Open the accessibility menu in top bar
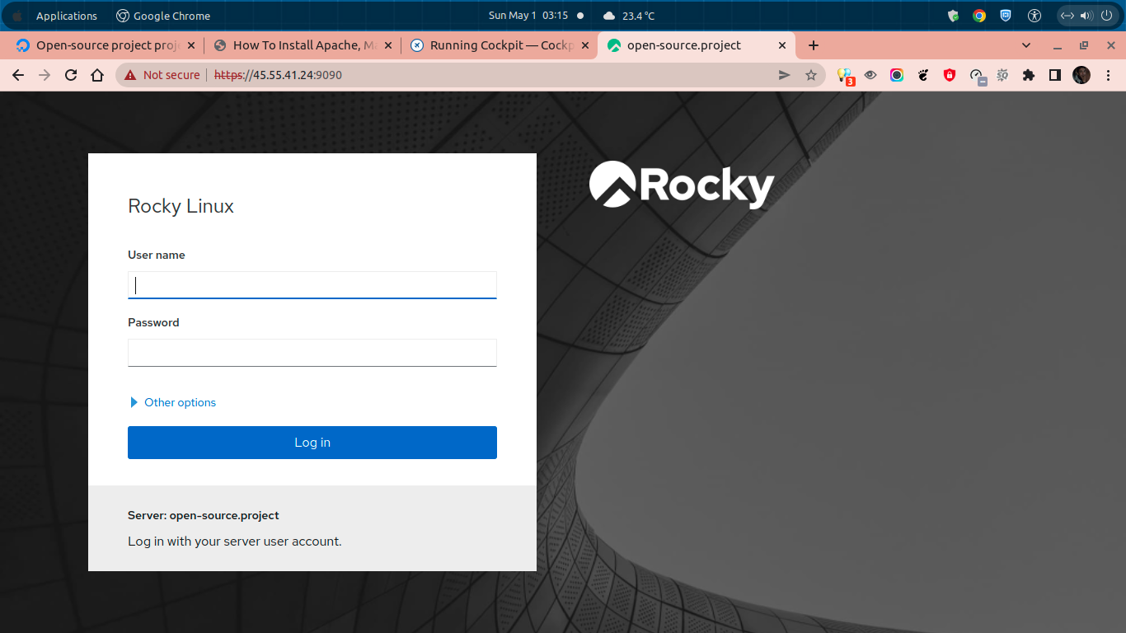The image size is (1126, 633). tap(1035, 16)
